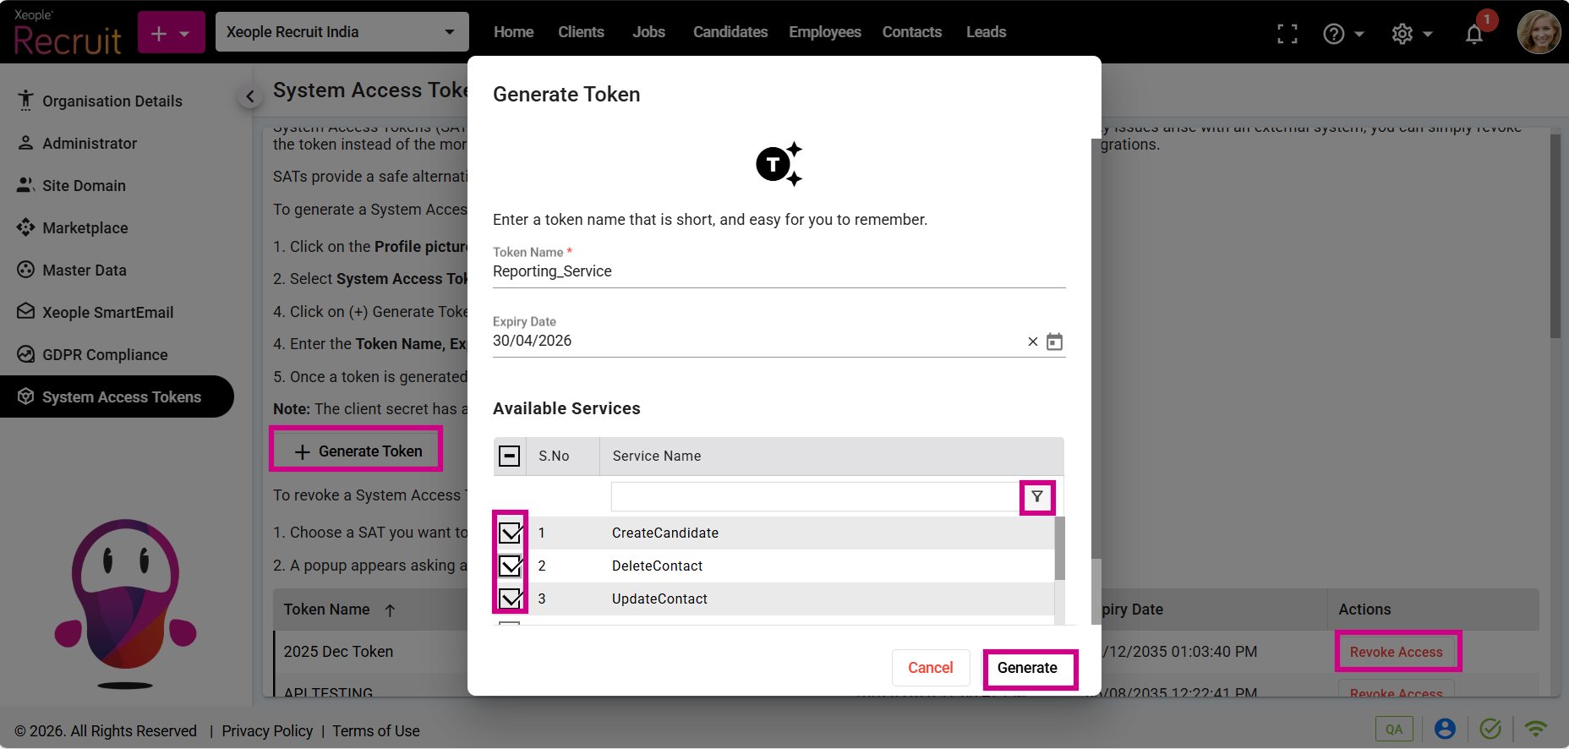
Task: Clear the expiry date with X icon
Action: (1032, 342)
